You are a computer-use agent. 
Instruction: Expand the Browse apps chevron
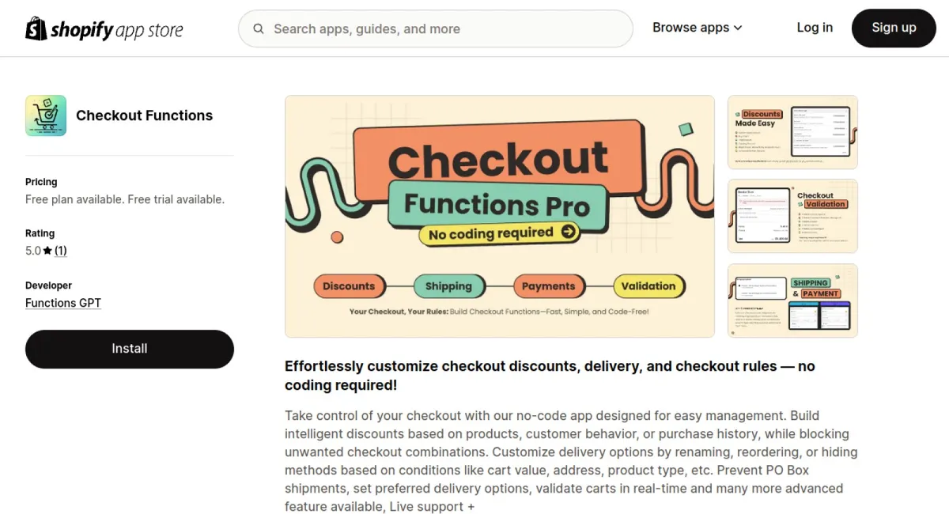click(738, 28)
